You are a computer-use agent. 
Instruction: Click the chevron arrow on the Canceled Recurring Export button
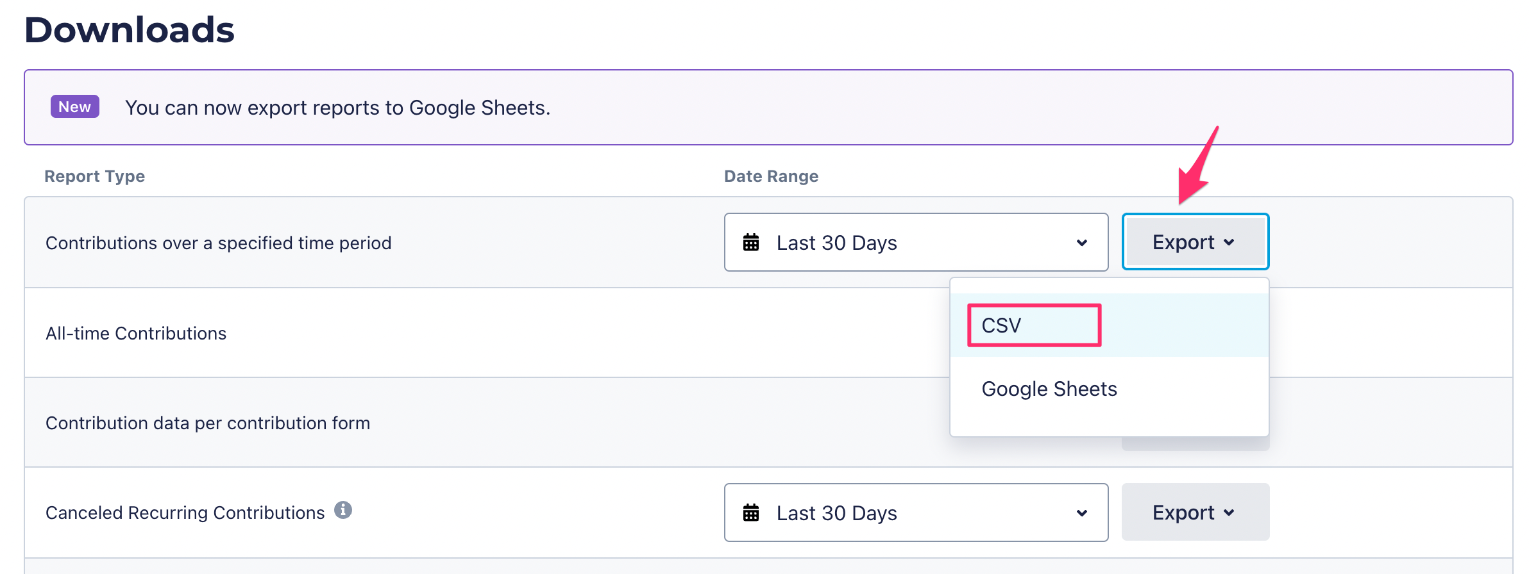1229,512
